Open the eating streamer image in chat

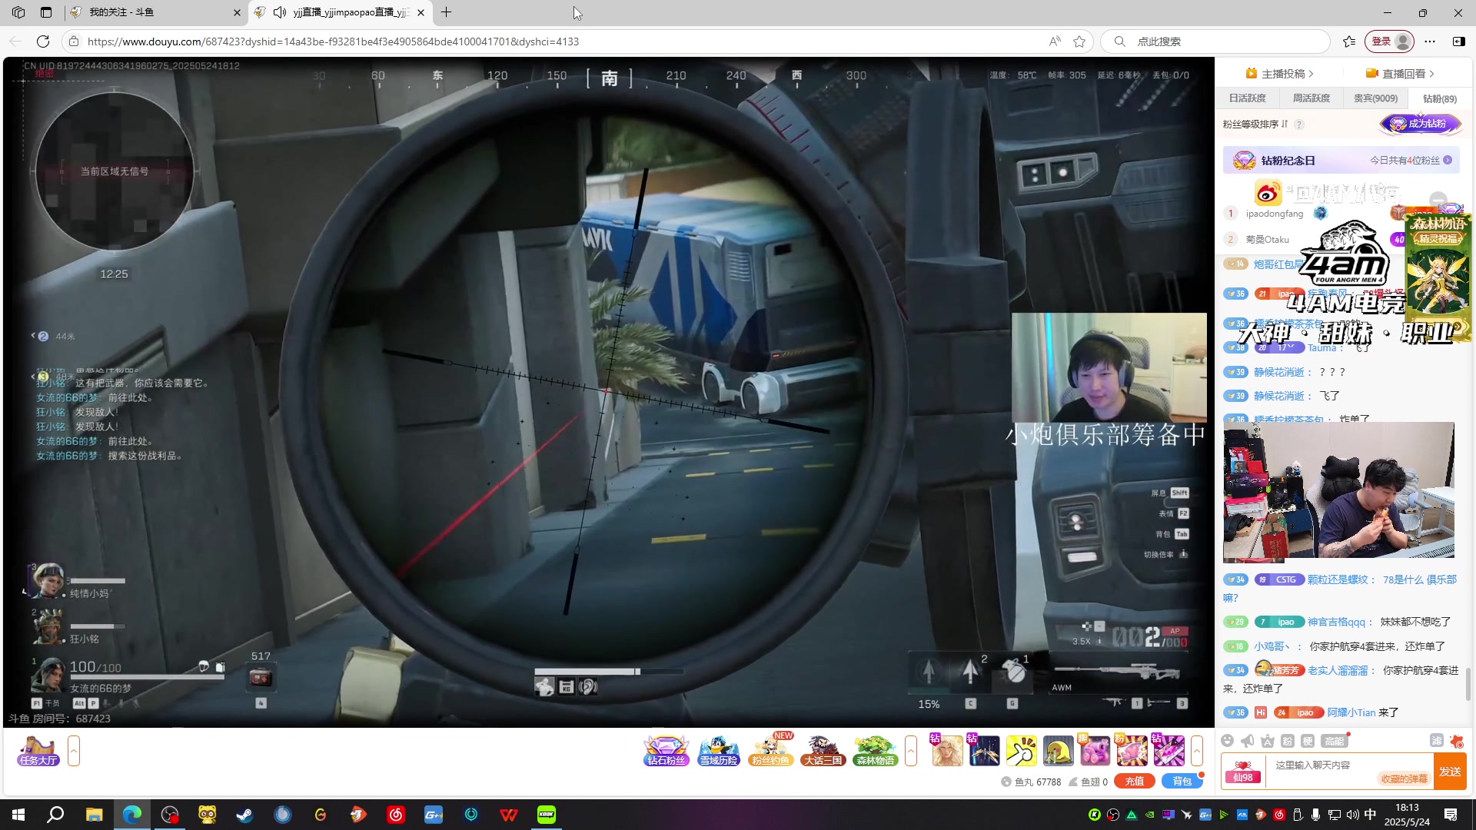pos(1338,492)
